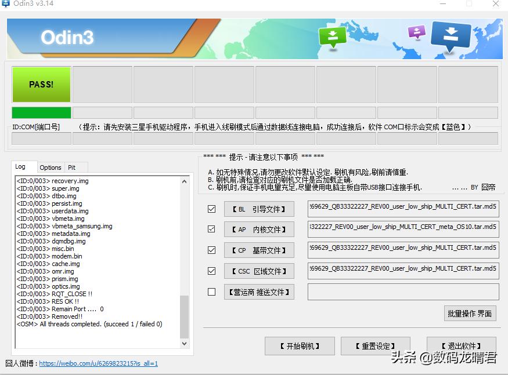Screen dimensions: 508x375
Task: Toggle the BL 引导文件 checkbox
Action: pyautogui.click(x=211, y=209)
